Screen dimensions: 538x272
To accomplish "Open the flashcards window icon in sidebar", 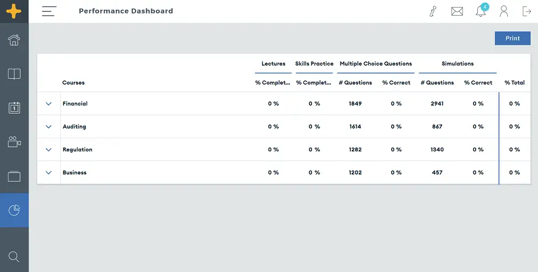I will 14,177.
